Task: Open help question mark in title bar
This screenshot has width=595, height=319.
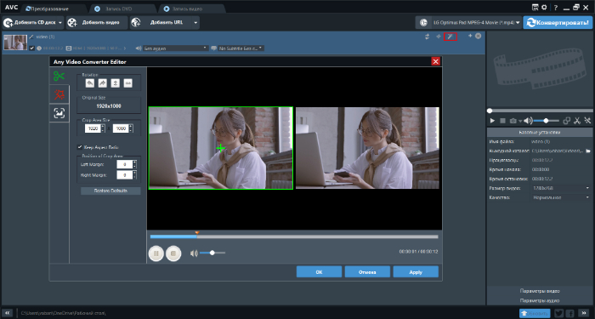Action: click(x=556, y=7)
